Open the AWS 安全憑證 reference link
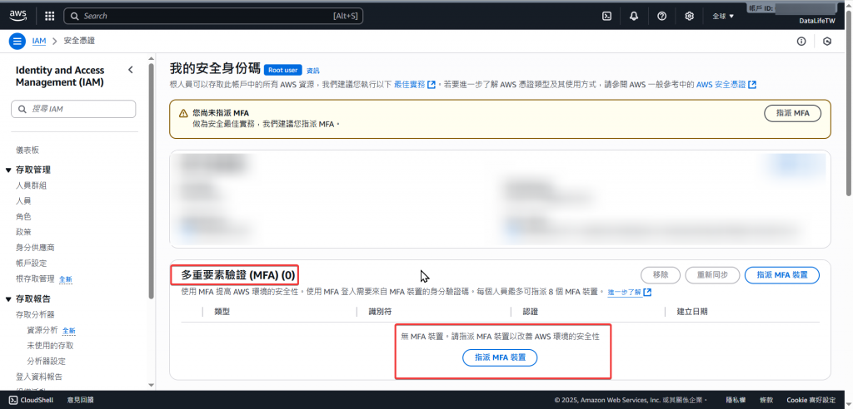The image size is (853, 409). tap(721, 85)
